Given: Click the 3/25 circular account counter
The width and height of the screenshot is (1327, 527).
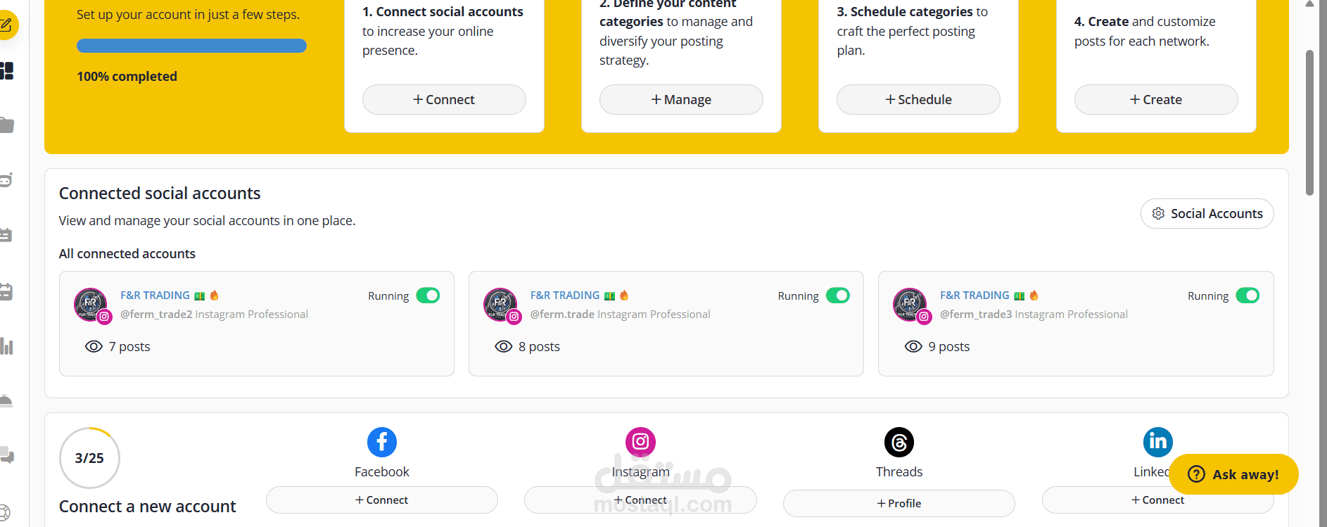Looking at the screenshot, I should [x=89, y=457].
